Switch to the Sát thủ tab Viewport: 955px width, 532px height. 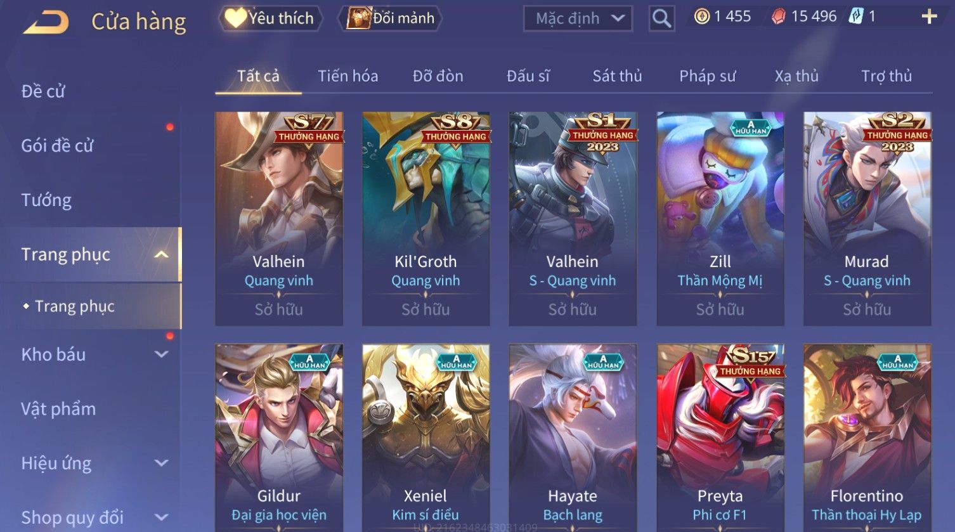coord(617,76)
